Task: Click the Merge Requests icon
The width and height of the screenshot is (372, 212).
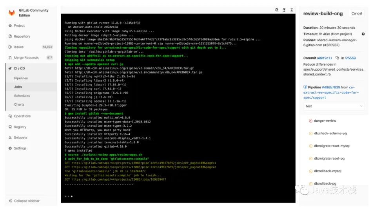Action: pyautogui.click(x=10, y=58)
